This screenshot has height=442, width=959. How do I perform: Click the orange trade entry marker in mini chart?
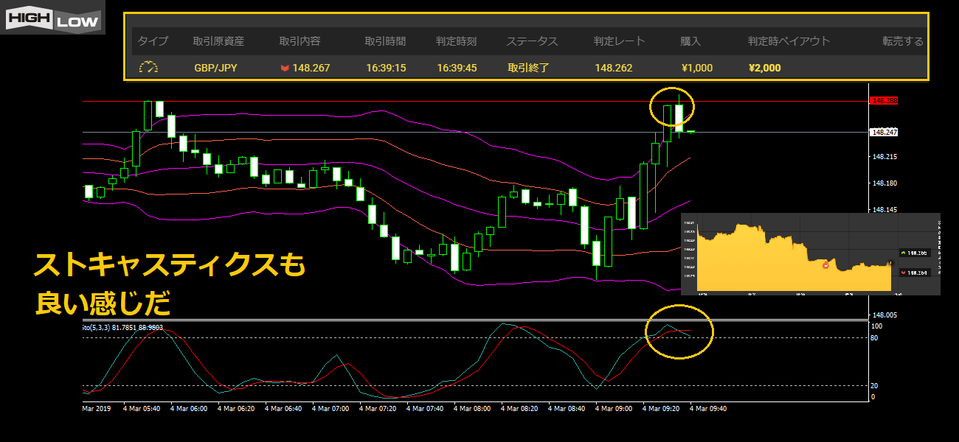pyautogui.click(x=825, y=264)
